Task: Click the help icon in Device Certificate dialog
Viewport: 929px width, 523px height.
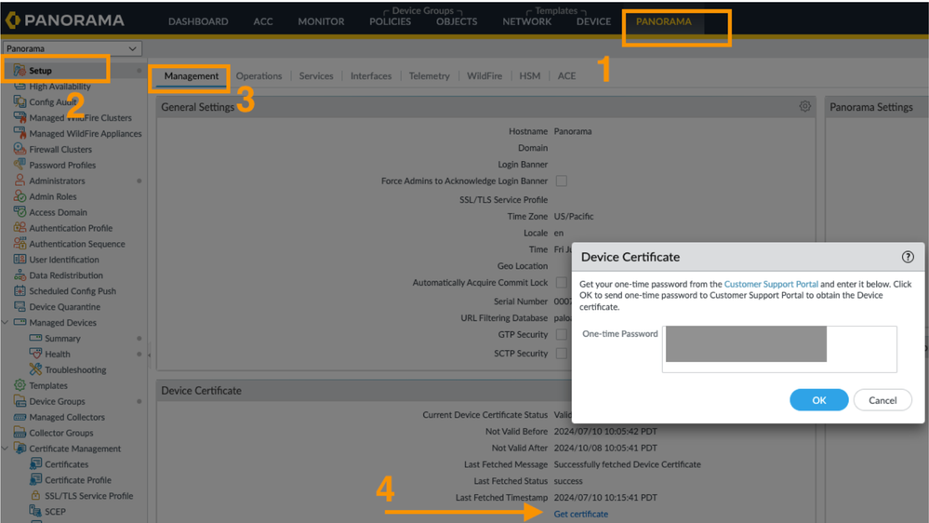Action: tap(908, 257)
